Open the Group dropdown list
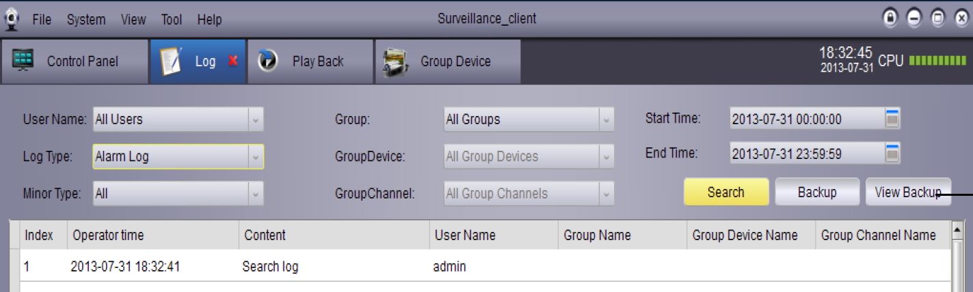Viewport: 973px width, 292px height. pos(606,119)
